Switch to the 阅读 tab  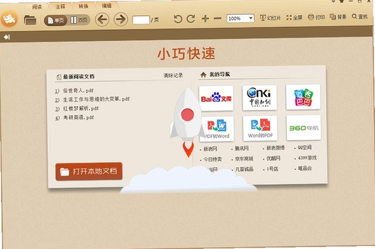point(37,7)
